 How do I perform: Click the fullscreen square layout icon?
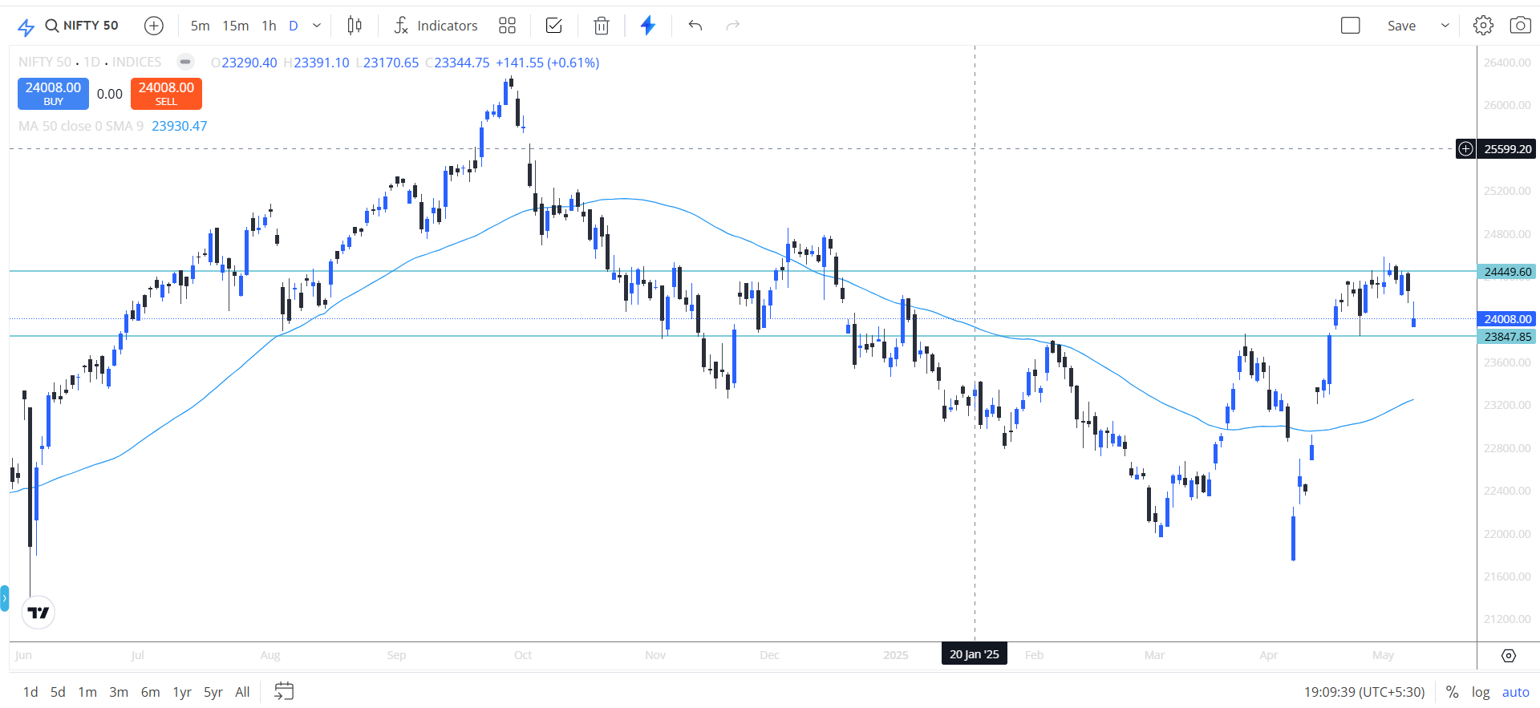pos(1351,26)
